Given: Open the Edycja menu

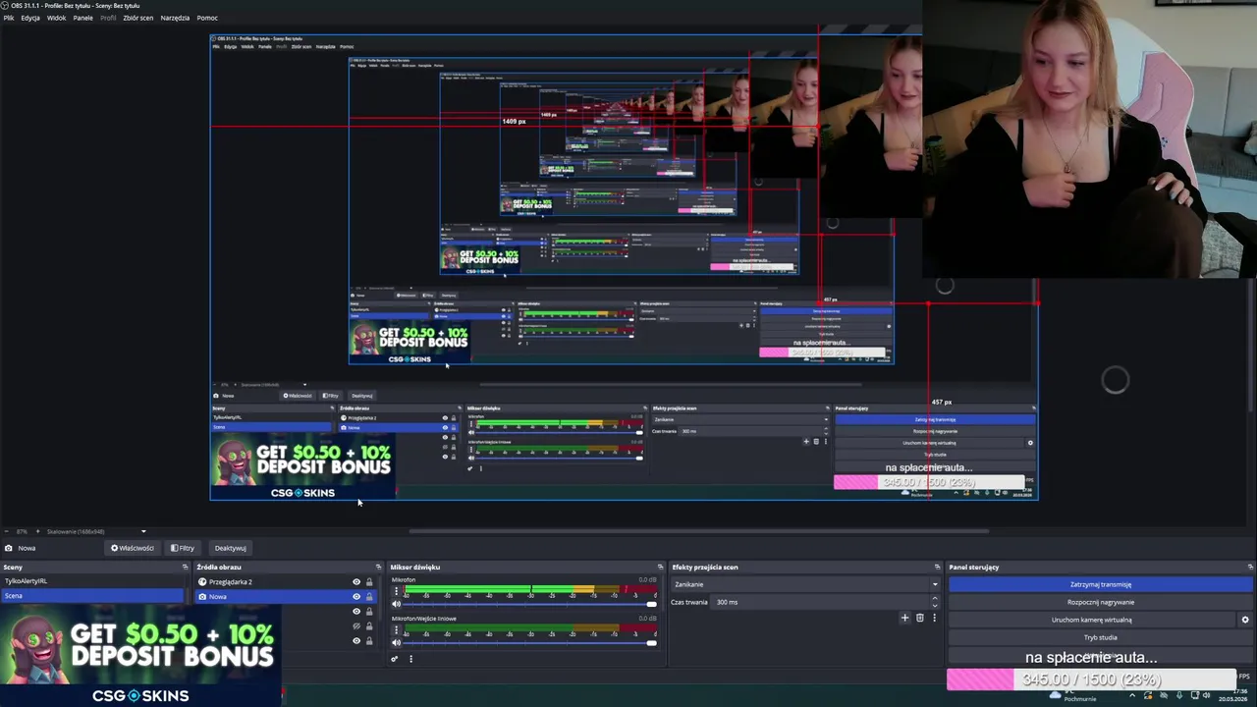Looking at the screenshot, I should coord(30,18).
